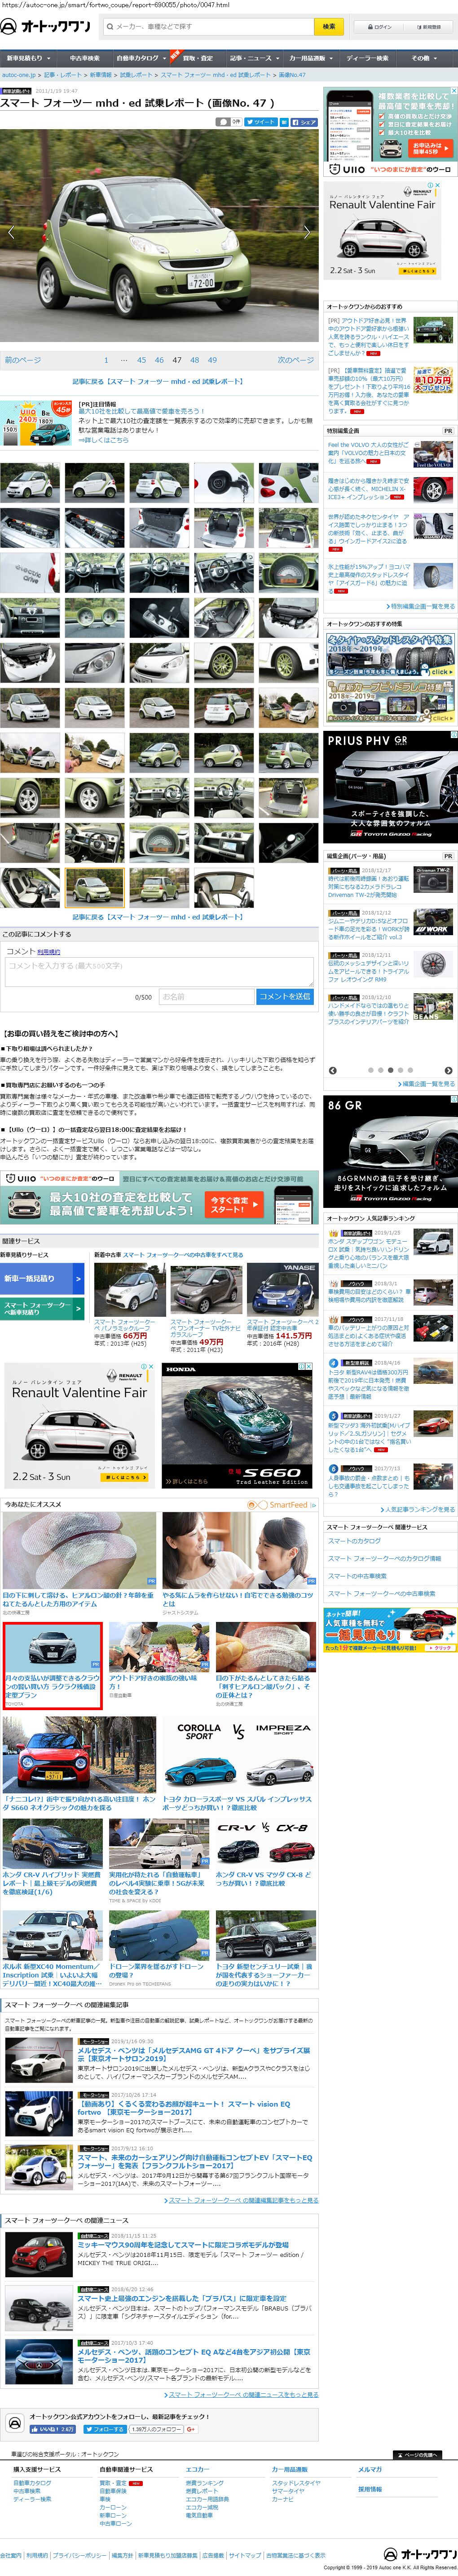
Task: Show the previous photo with the left arrow
Action: point(11,232)
